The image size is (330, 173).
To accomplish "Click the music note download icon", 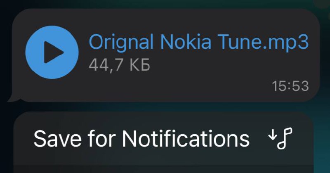I will point(280,138).
